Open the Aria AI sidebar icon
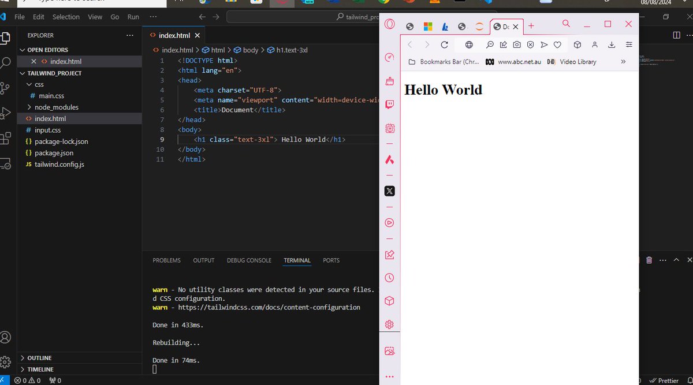693x385 pixels. coord(390,159)
